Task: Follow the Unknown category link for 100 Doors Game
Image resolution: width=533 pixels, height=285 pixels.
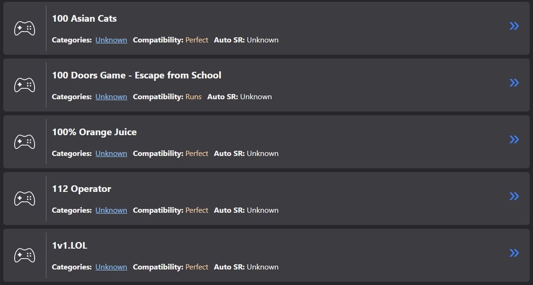Action: 111,97
